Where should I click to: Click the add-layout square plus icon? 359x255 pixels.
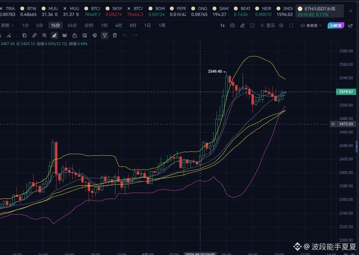[252, 25]
